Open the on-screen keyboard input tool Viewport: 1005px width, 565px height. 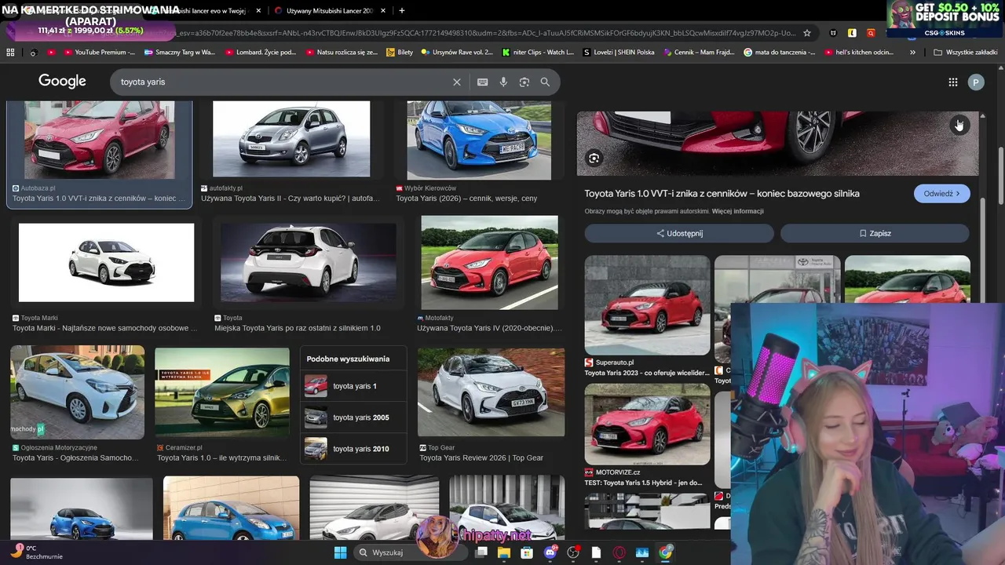click(483, 82)
